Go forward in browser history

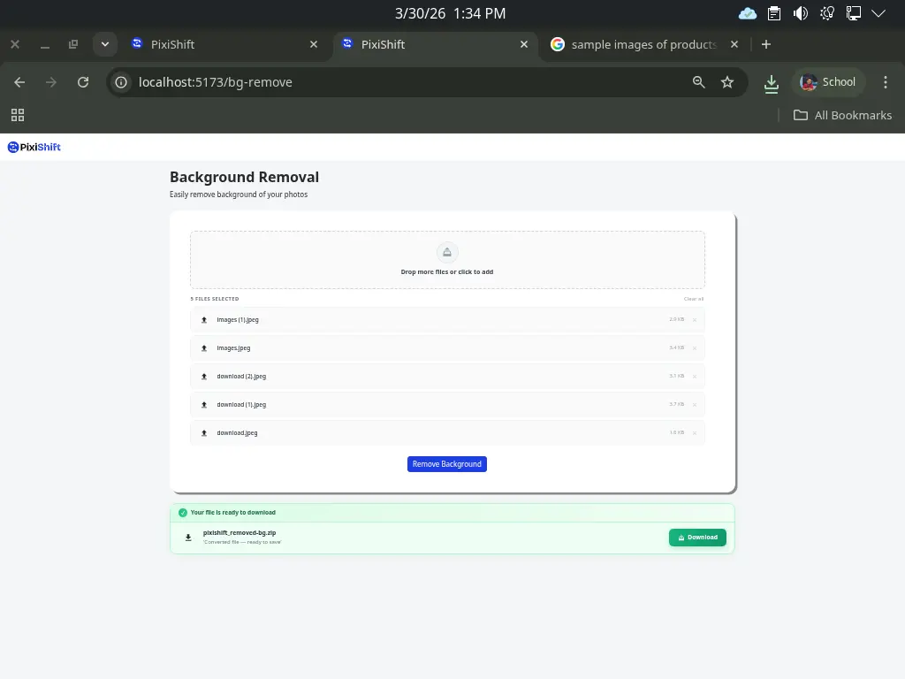[51, 82]
